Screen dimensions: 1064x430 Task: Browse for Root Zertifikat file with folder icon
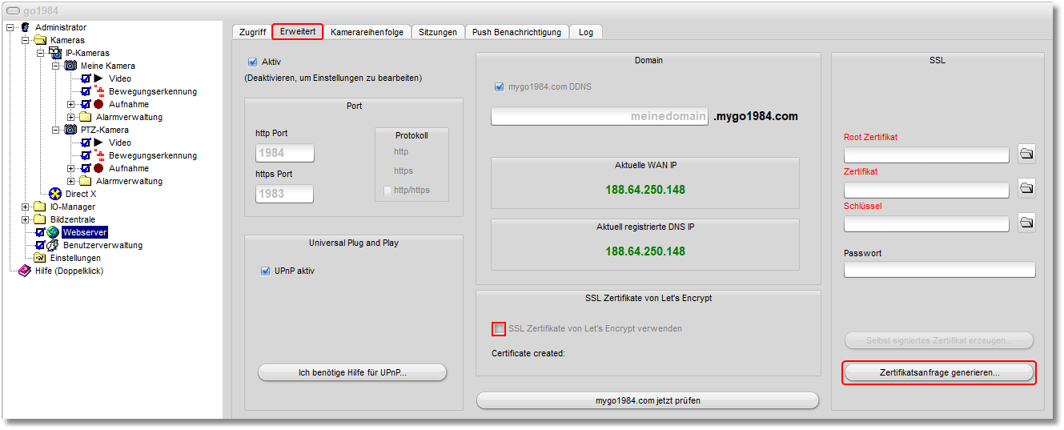click(1026, 154)
